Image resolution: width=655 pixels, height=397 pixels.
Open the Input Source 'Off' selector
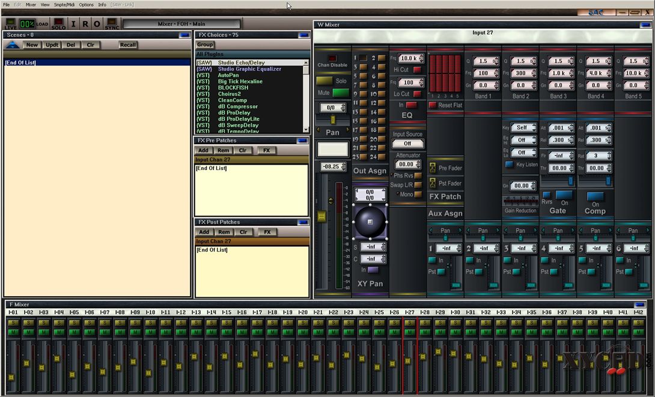click(407, 143)
